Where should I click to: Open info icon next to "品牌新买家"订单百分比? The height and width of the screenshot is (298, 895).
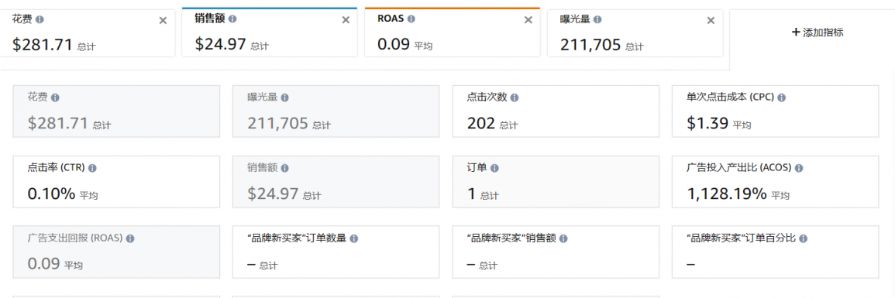[x=803, y=238]
